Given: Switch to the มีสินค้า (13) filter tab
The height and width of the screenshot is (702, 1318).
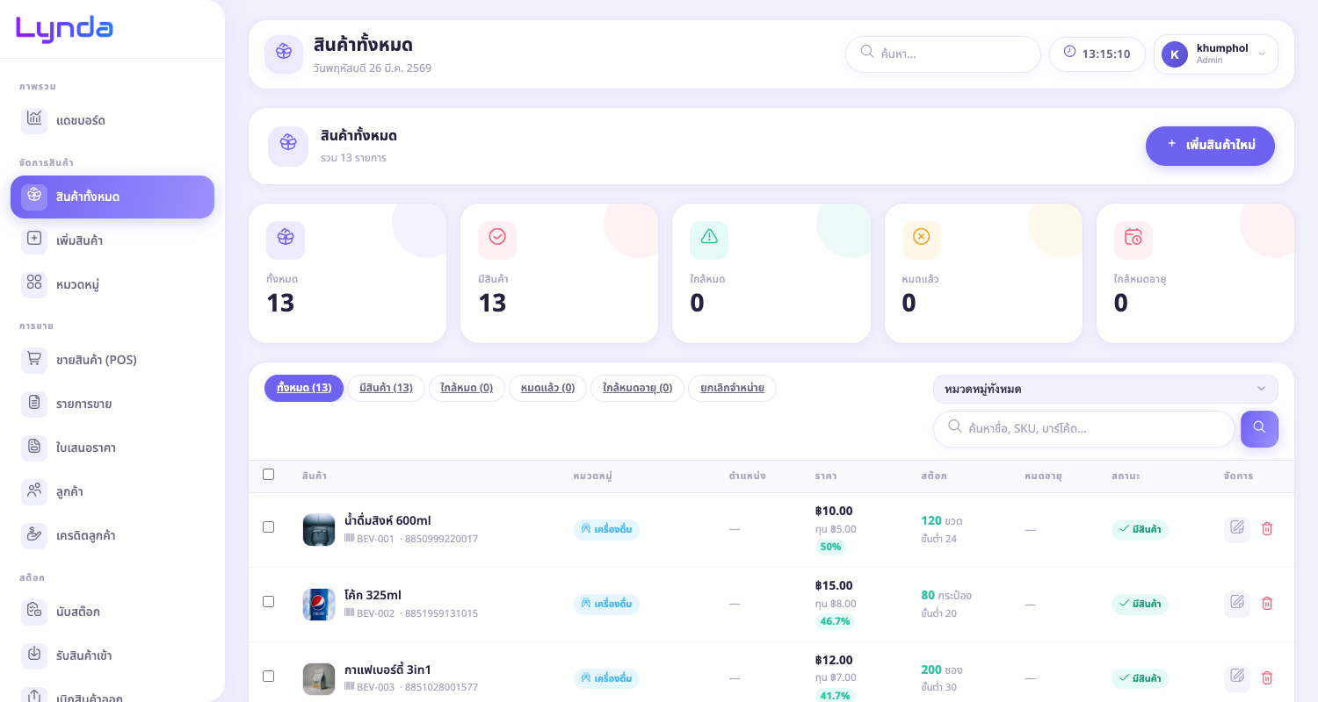Looking at the screenshot, I should tap(386, 388).
